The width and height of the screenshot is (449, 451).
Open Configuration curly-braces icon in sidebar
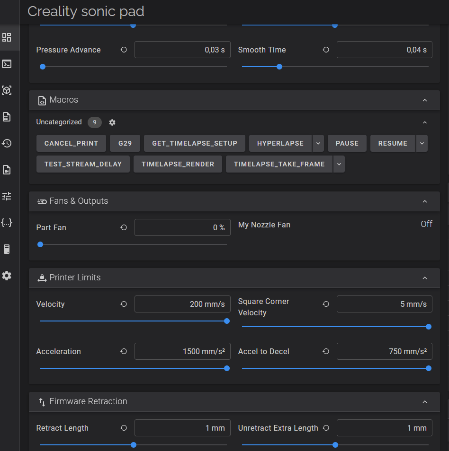point(7,223)
